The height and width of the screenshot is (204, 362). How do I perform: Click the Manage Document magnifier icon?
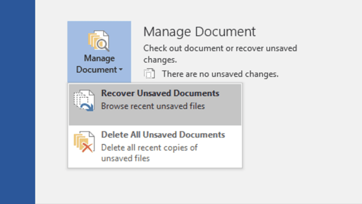point(99,41)
